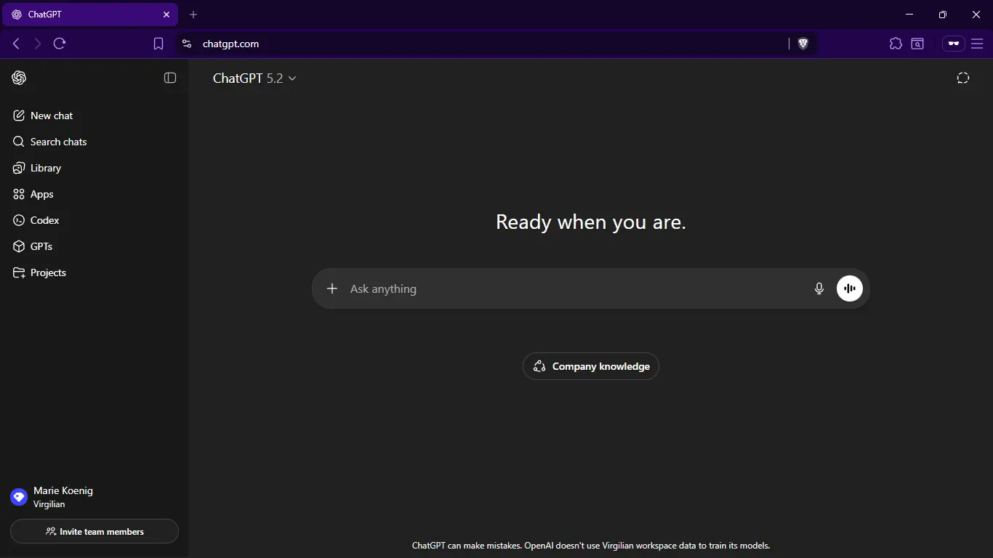
Task: Focus the Ask anything input field
Action: pyautogui.click(x=574, y=288)
